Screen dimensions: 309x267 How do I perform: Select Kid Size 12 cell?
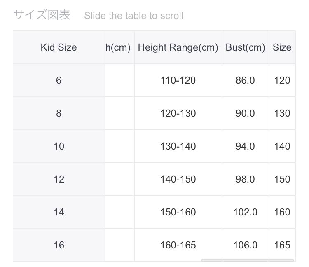(x=59, y=179)
